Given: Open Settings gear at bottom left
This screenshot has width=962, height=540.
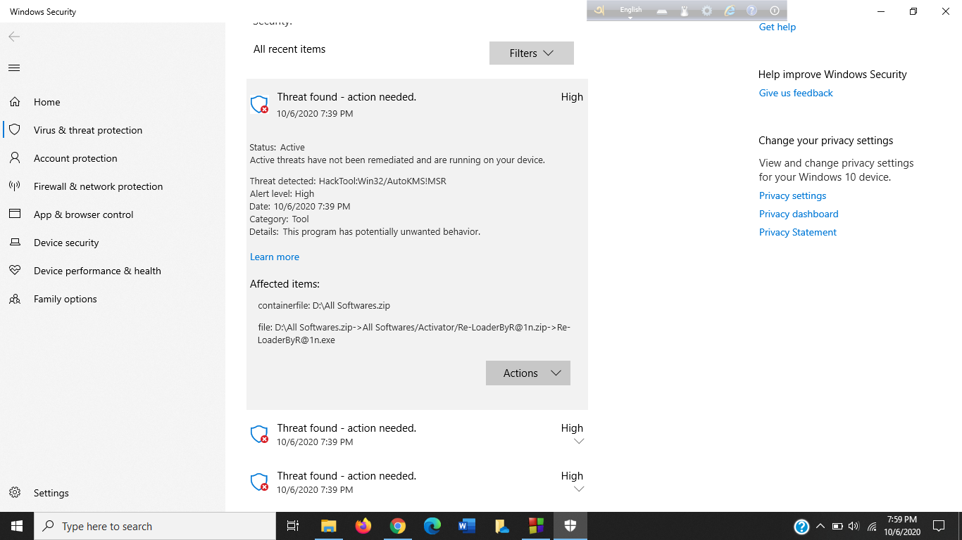Looking at the screenshot, I should point(15,493).
